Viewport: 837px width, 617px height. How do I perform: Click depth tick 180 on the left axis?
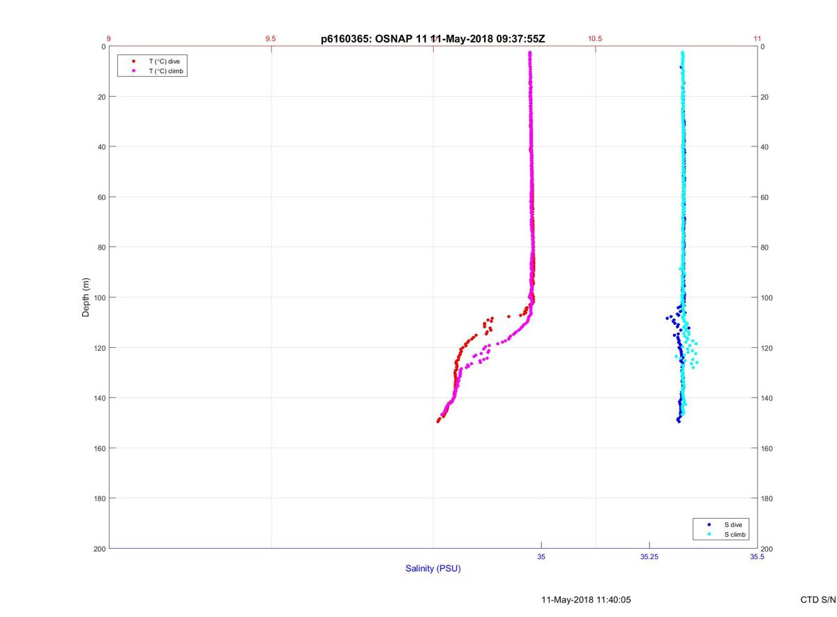pyautogui.click(x=99, y=498)
